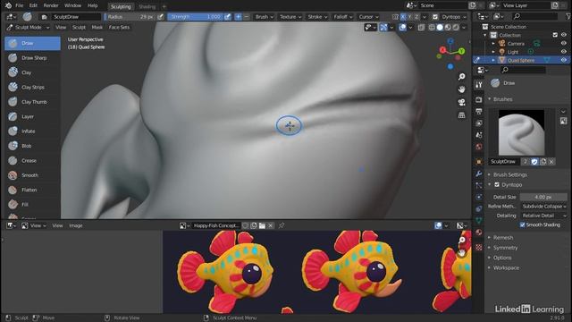Click the viewport zoom magnifier icon
Viewport: 572px width, 322px height.
click(x=461, y=76)
